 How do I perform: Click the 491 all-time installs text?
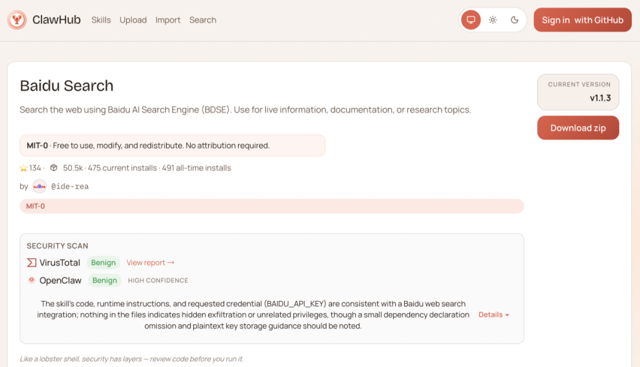pos(196,168)
